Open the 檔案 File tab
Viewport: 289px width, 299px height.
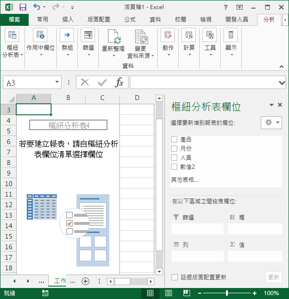pyautogui.click(x=14, y=19)
